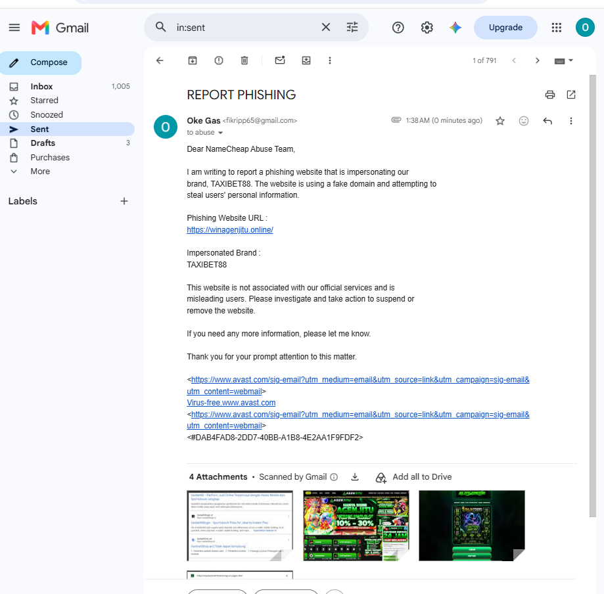Image resolution: width=604 pixels, height=594 pixels.
Task: Go to the newer conversation arrow
Action: coord(514,60)
